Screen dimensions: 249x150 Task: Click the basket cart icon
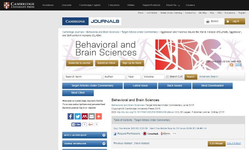pyautogui.click(x=208, y=21)
